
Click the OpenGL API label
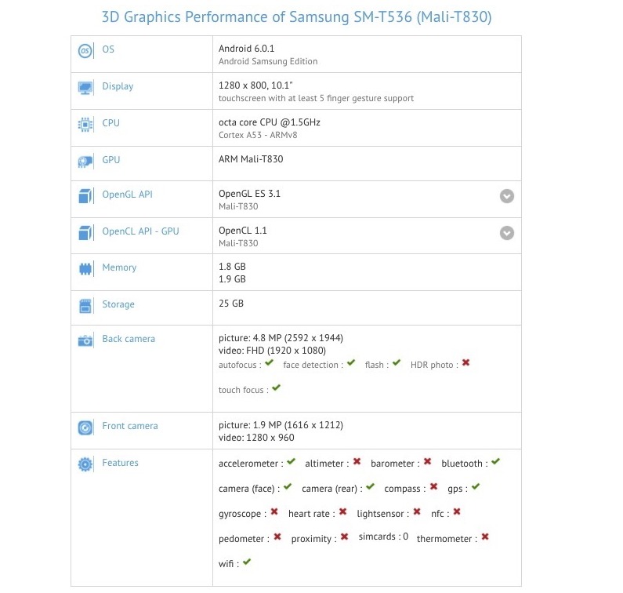click(x=127, y=195)
